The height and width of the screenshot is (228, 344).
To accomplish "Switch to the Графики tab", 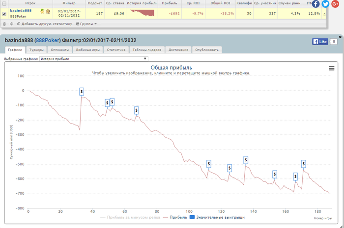I will point(15,50).
